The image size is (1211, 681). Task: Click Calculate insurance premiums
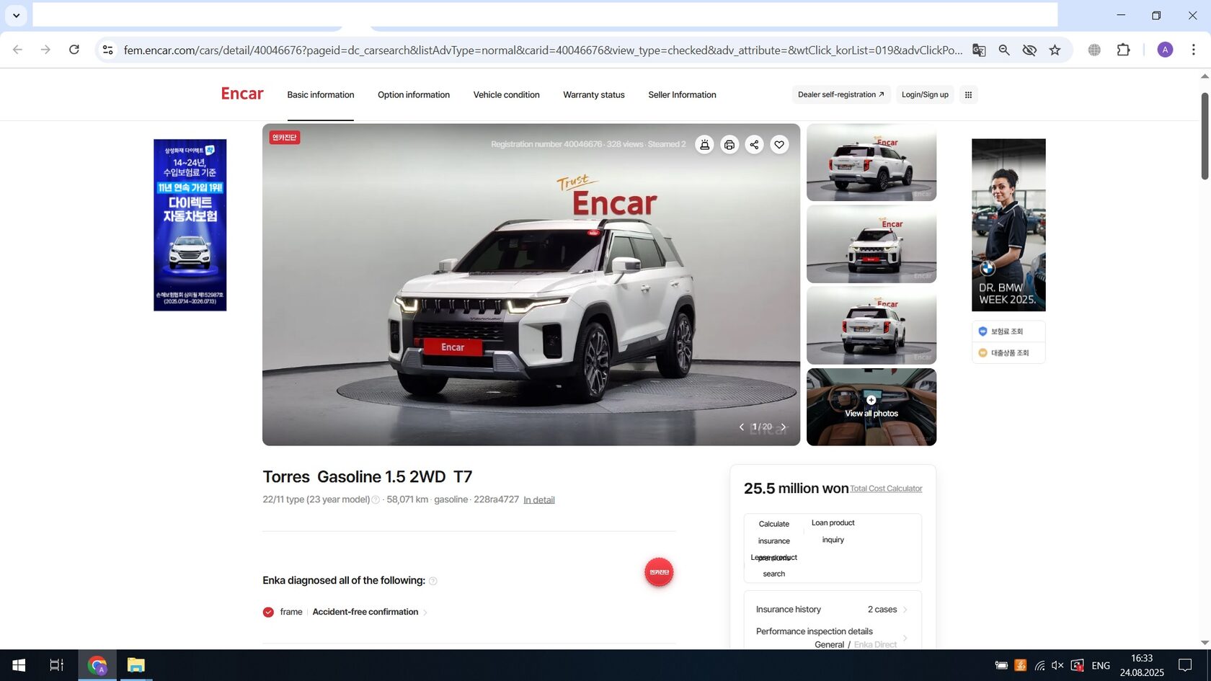[x=774, y=540]
